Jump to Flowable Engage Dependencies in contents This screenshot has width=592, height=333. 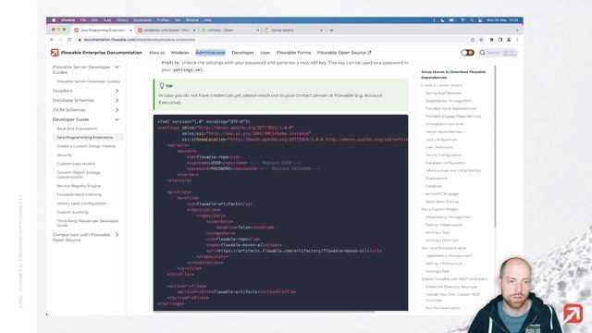pyautogui.click(x=453, y=117)
